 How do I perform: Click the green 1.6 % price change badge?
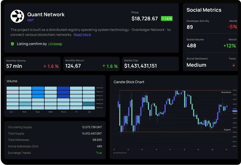coord(167,18)
